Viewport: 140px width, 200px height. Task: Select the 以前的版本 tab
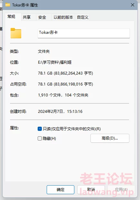click(63, 17)
